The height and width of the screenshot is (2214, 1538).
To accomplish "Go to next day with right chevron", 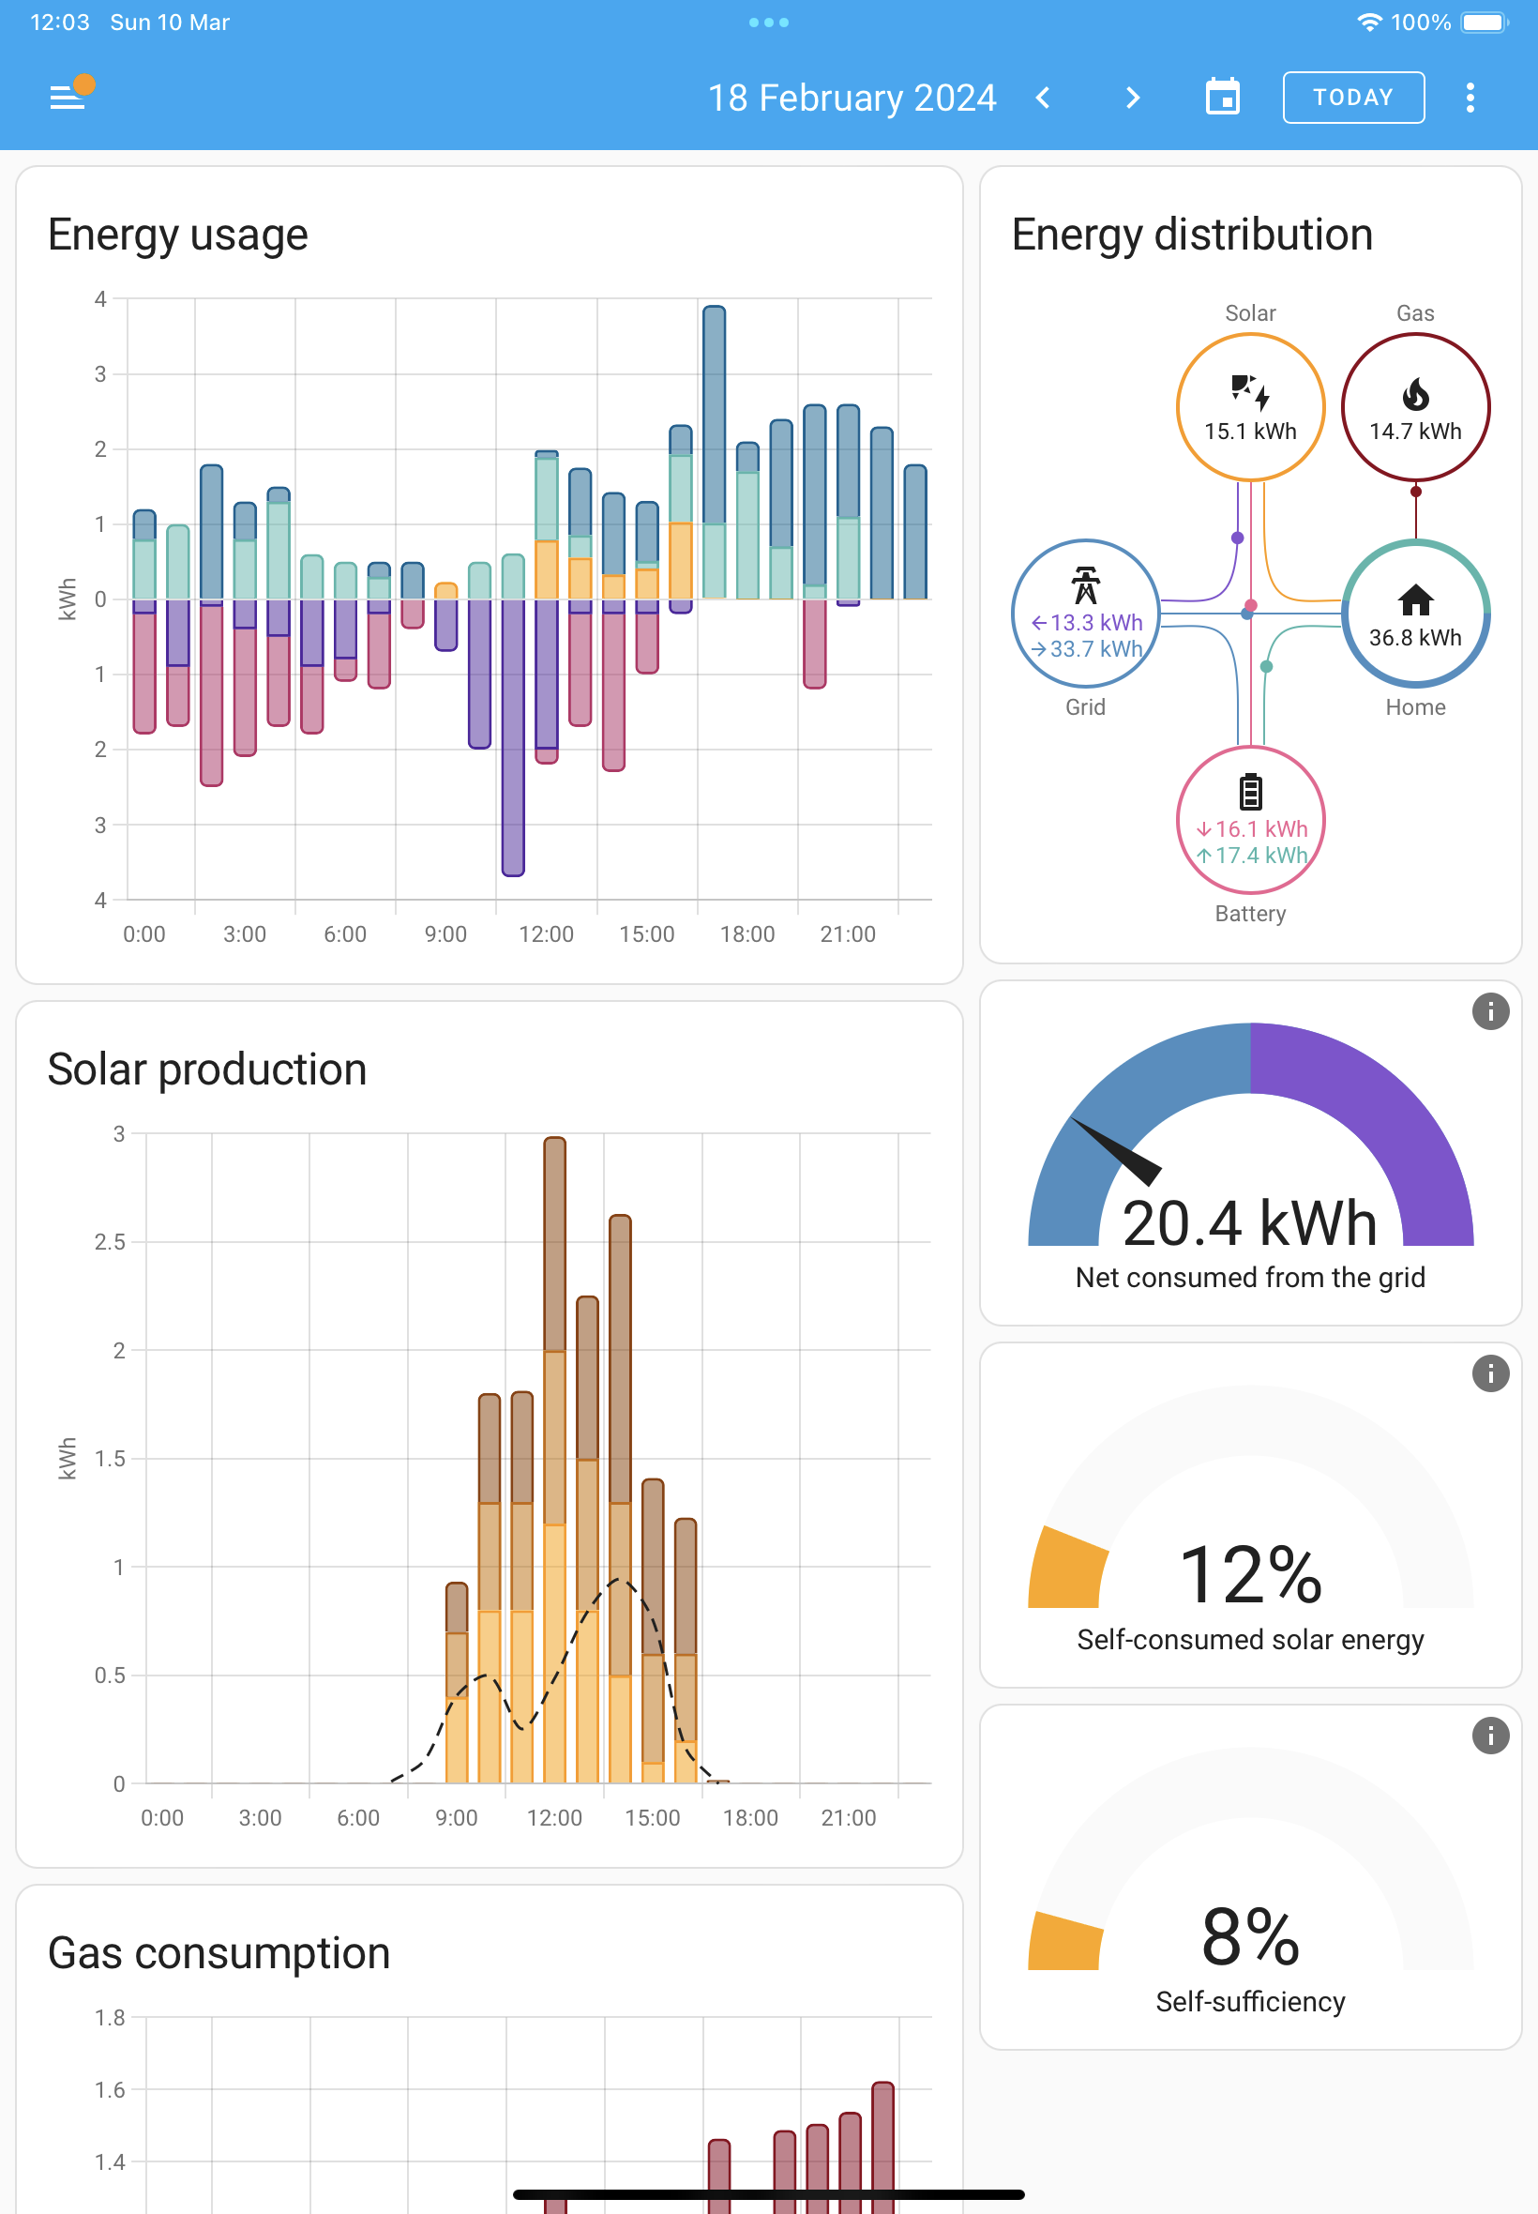I will click(x=1132, y=98).
